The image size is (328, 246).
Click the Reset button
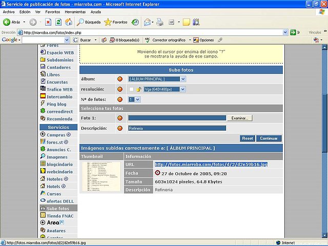click(248, 138)
